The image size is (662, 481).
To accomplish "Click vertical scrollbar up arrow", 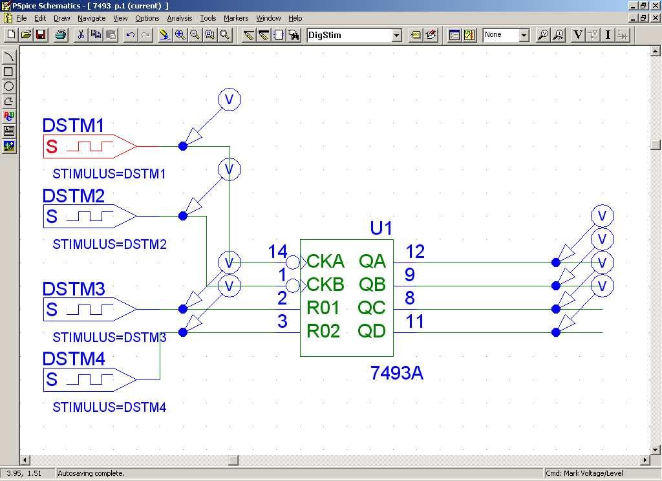I will [656, 51].
